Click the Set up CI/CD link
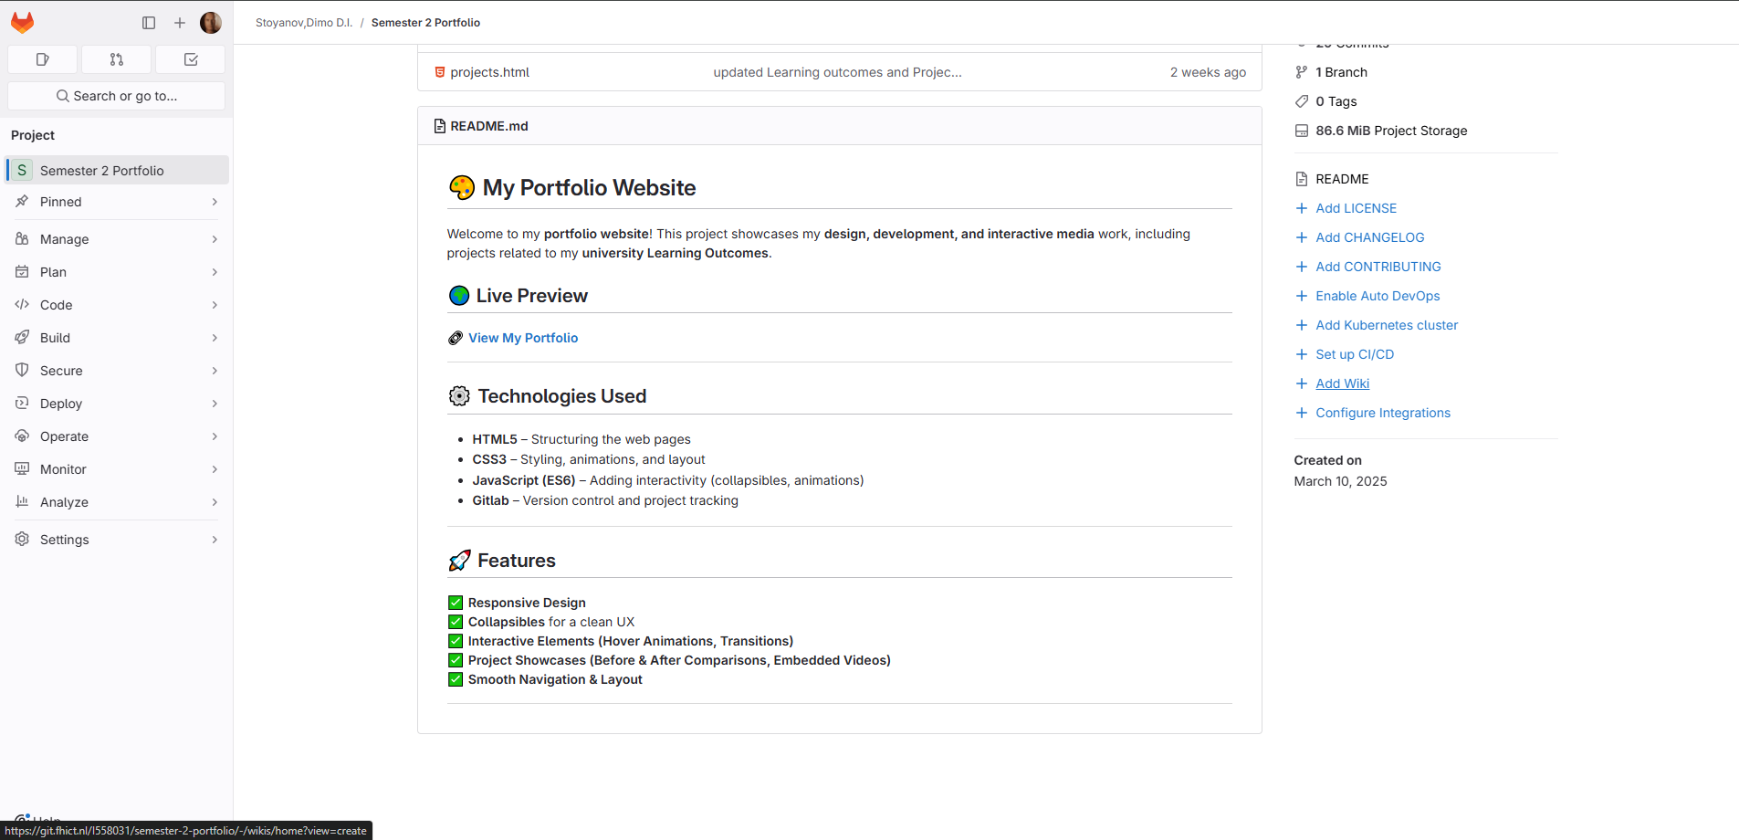Screen dimensions: 1739x840 click(x=1354, y=354)
